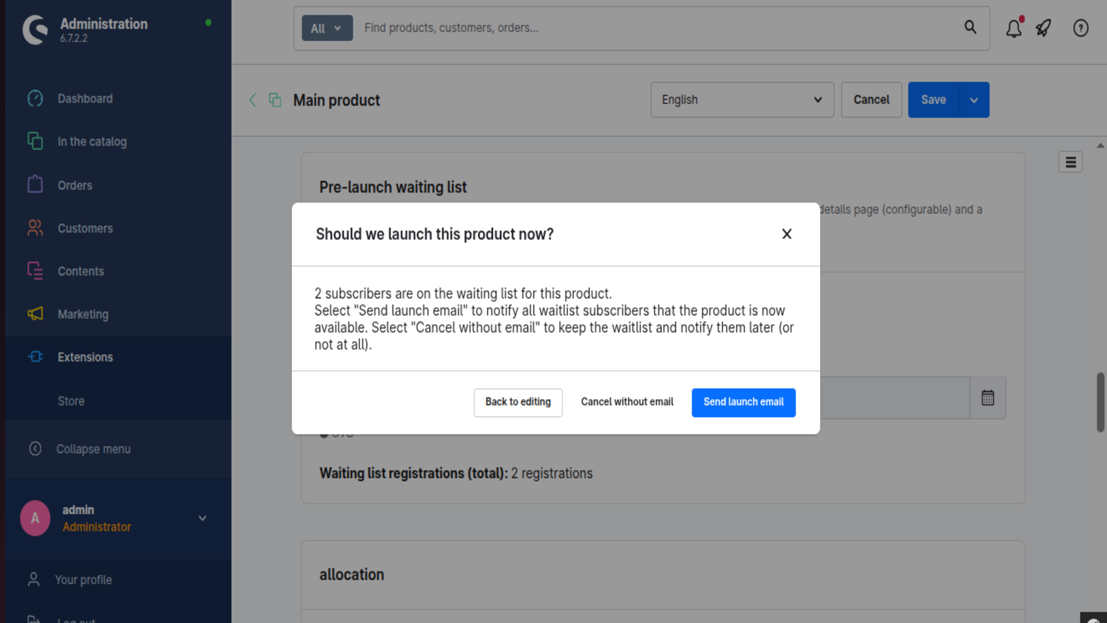The height and width of the screenshot is (623, 1107).
Task: Click the Orders bag icon
Action: click(35, 184)
